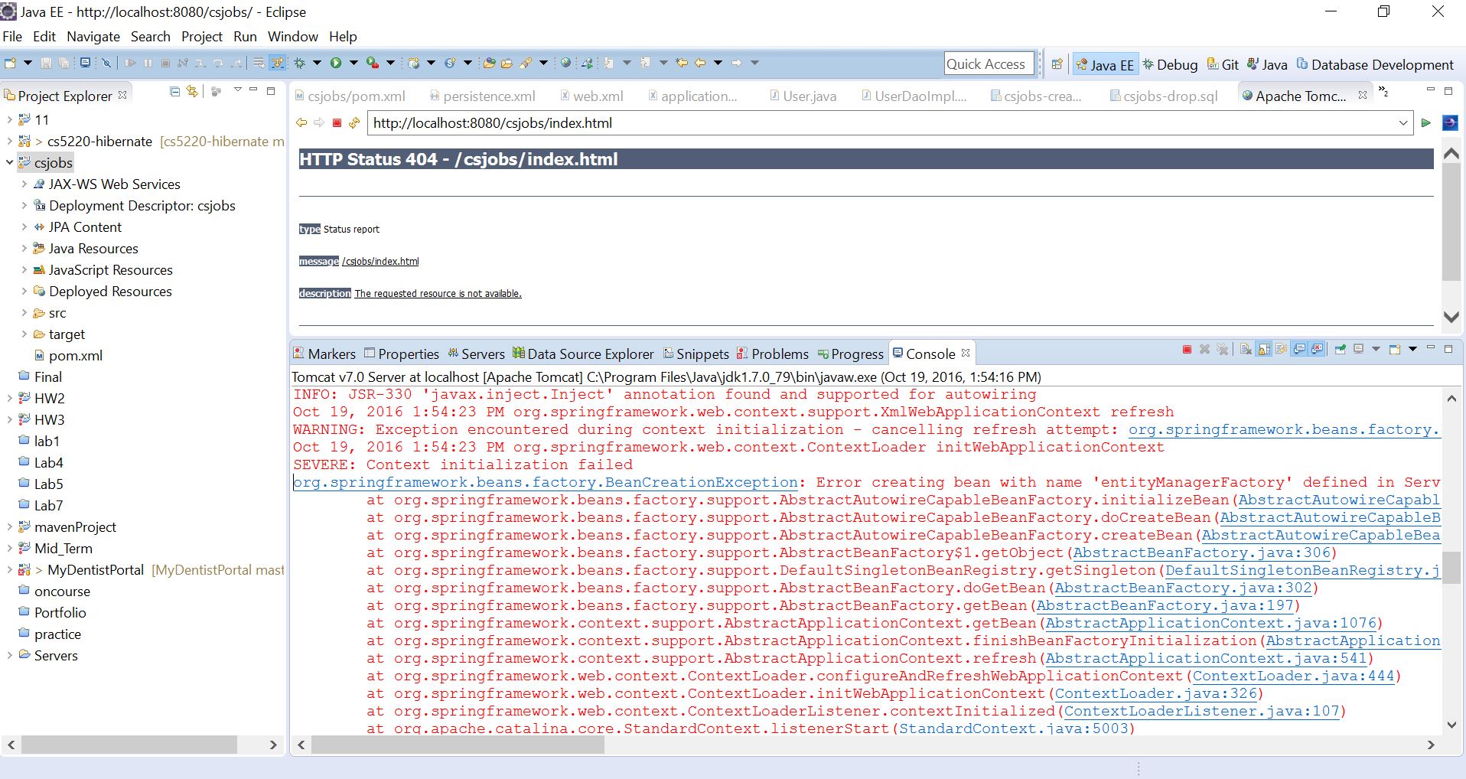The width and height of the screenshot is (1466, 779).
Task: Click the Debug bug icon in toolbar
Action: (x=300, y=63)
